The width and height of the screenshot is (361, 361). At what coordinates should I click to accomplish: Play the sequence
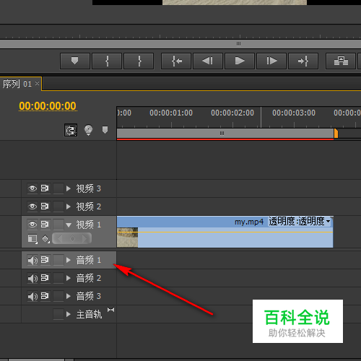point(240,61)
